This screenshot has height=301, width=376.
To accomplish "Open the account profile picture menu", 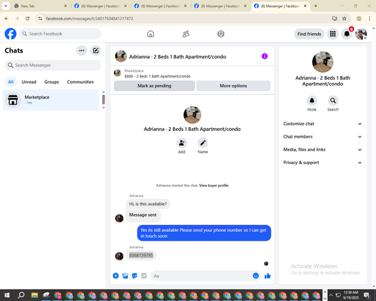I will [361, 34].
